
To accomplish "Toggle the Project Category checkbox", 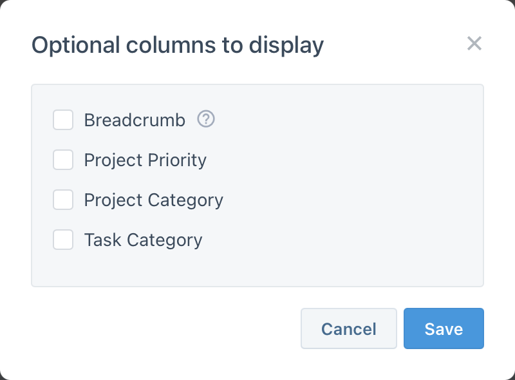I will [62, 200].
